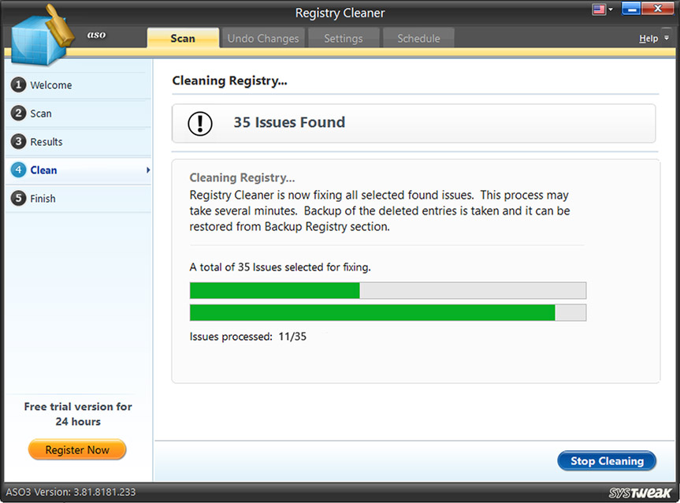Image resolution: width=680 pixels, height=503 pixels.
Task: Open the Help dropdown chevron
Action: 666,38
